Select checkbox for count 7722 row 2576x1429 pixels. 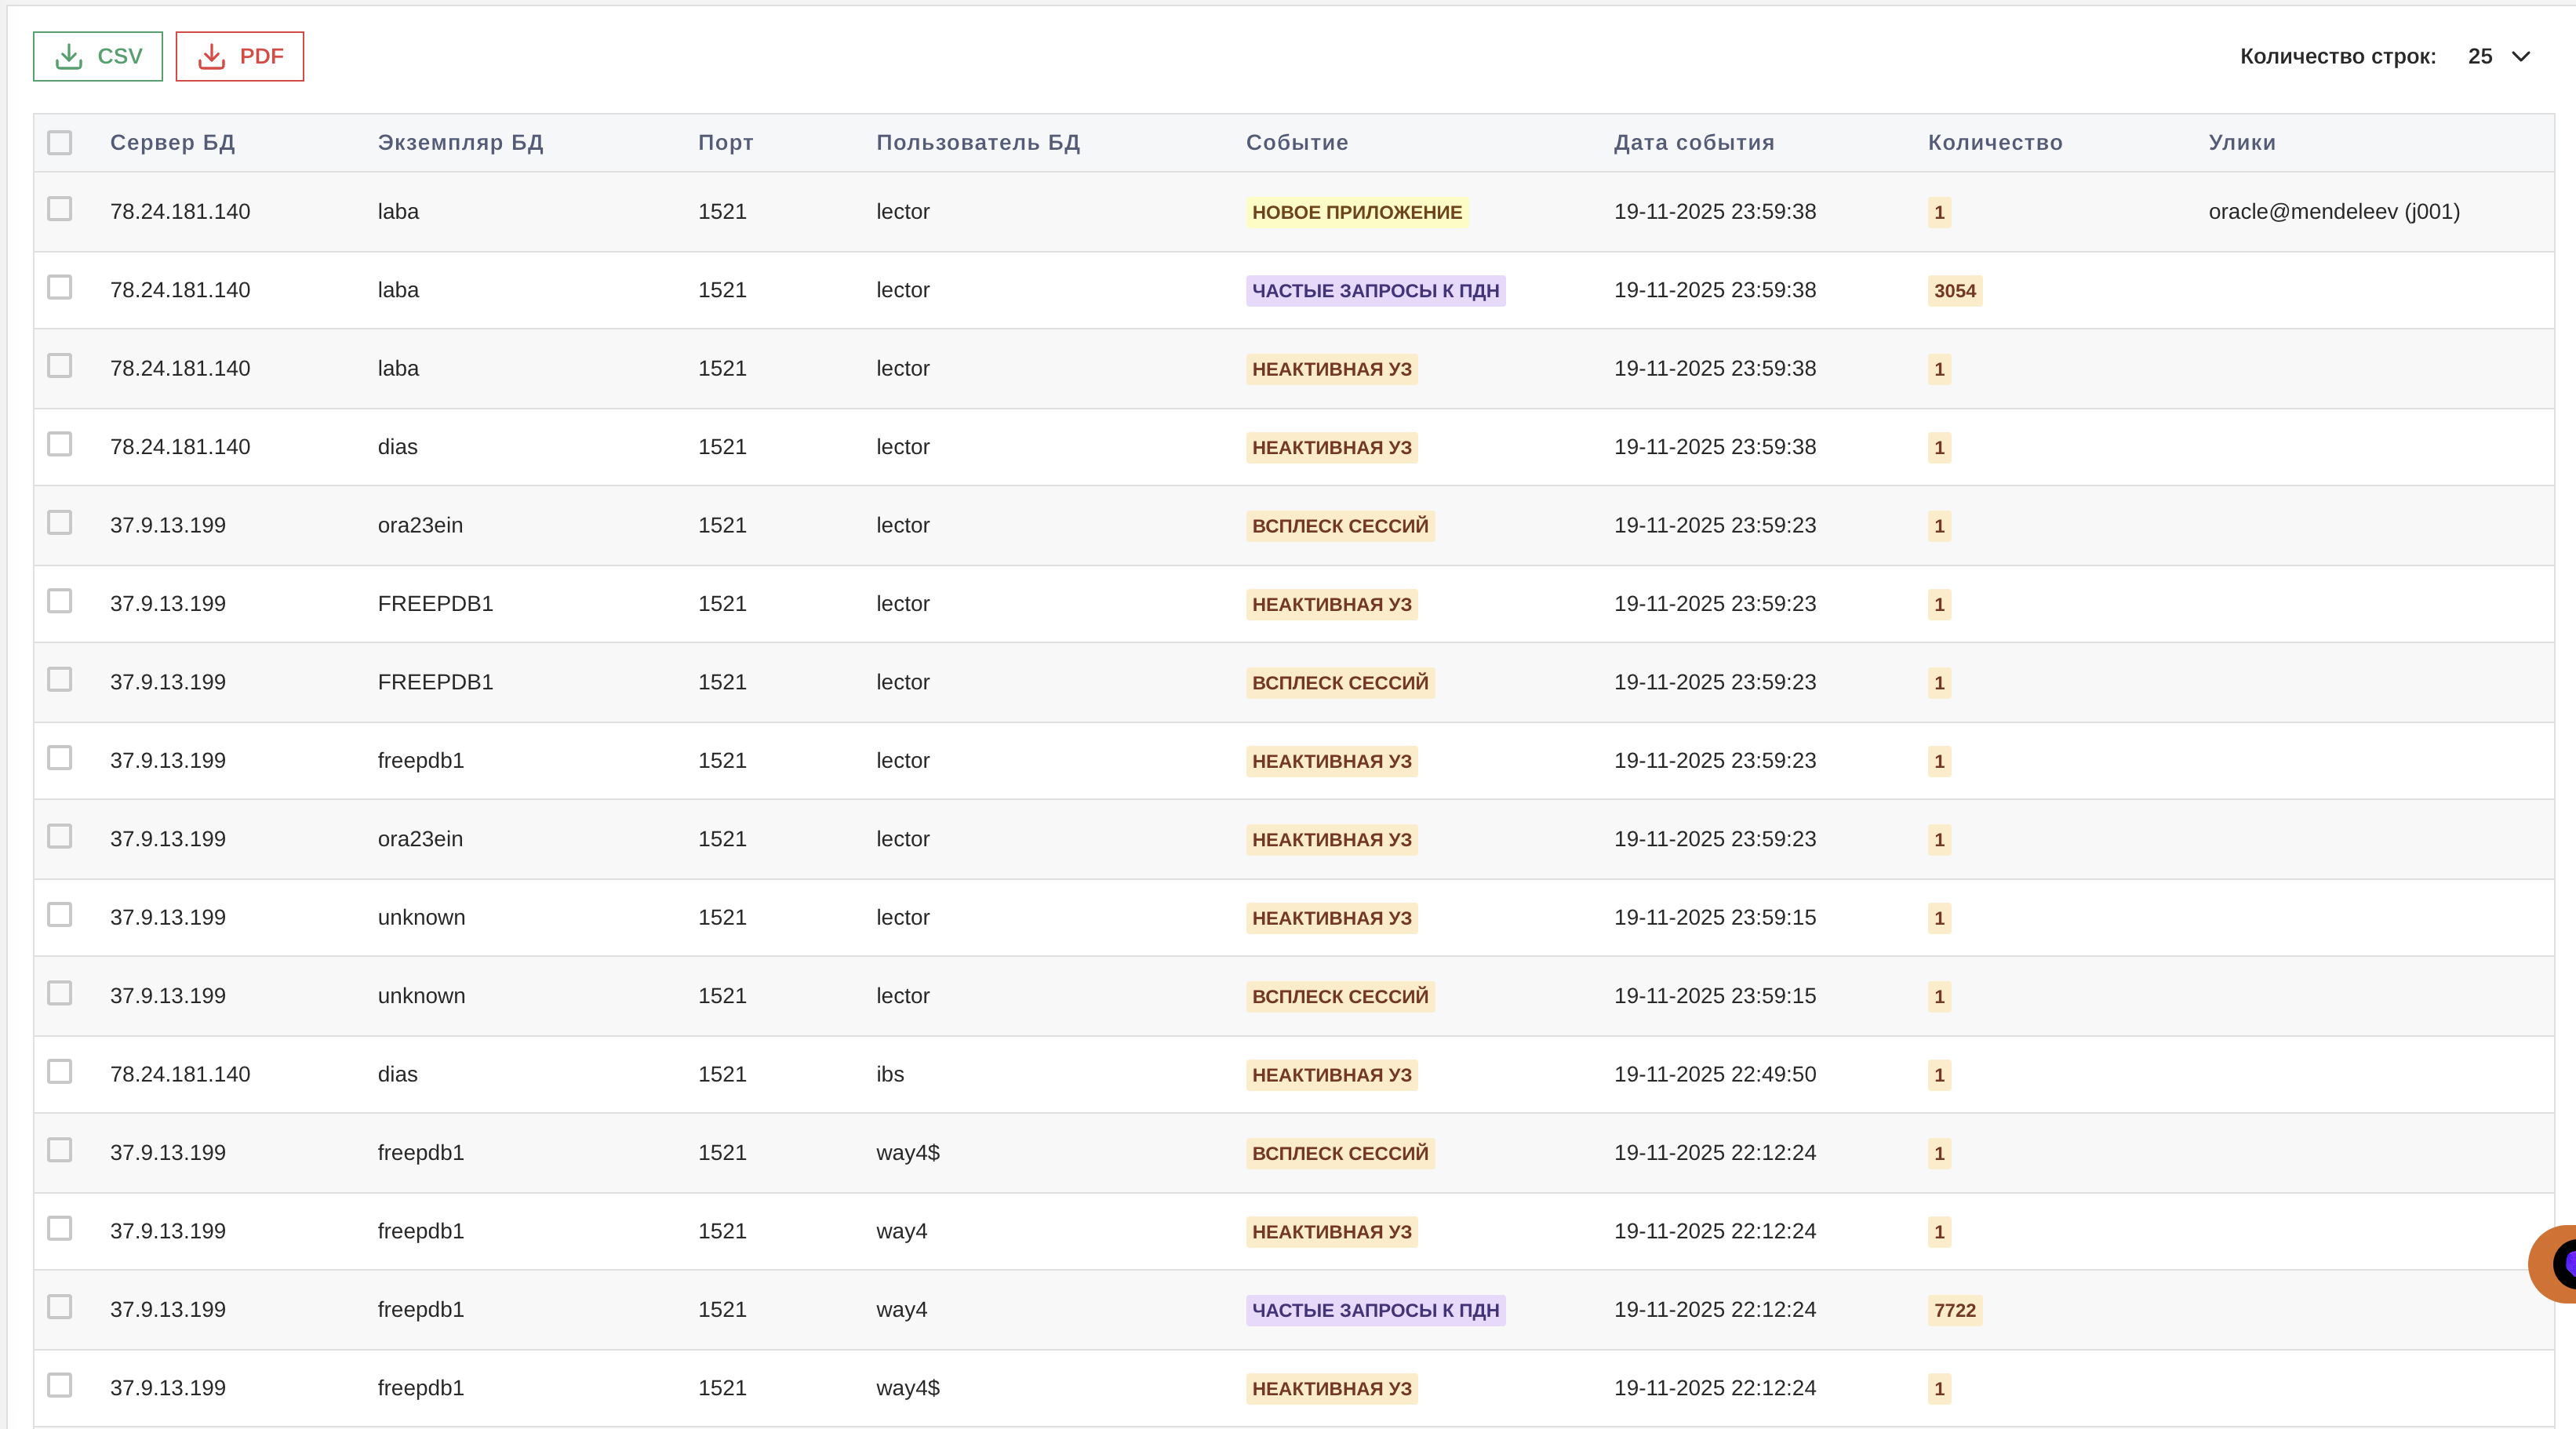[x=60, y=1307]
